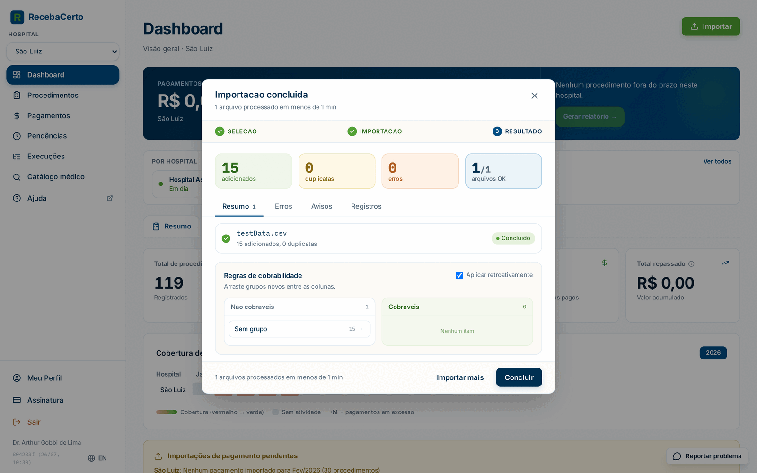Go to Pagamentos page
Viewport: 757px width, 473px height.
(63, 115)
